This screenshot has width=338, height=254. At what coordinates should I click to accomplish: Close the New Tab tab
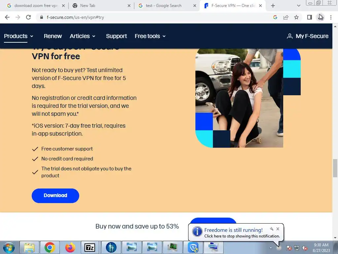(129, 6)
